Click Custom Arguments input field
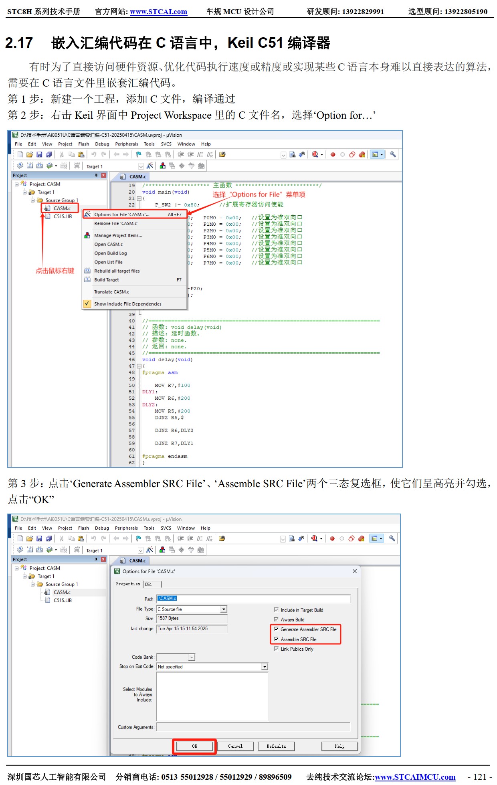Image resolution: width=497 pixels, height=785 pixels. tap(253, 727)
